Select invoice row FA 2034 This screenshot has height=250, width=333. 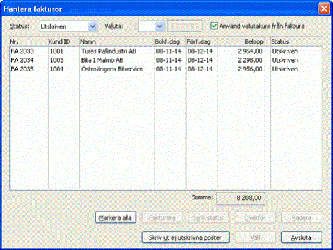(x=166, y=60)
